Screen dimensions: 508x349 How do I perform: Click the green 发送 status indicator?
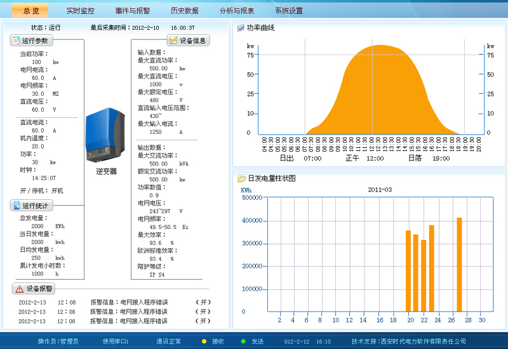[243, 341]
